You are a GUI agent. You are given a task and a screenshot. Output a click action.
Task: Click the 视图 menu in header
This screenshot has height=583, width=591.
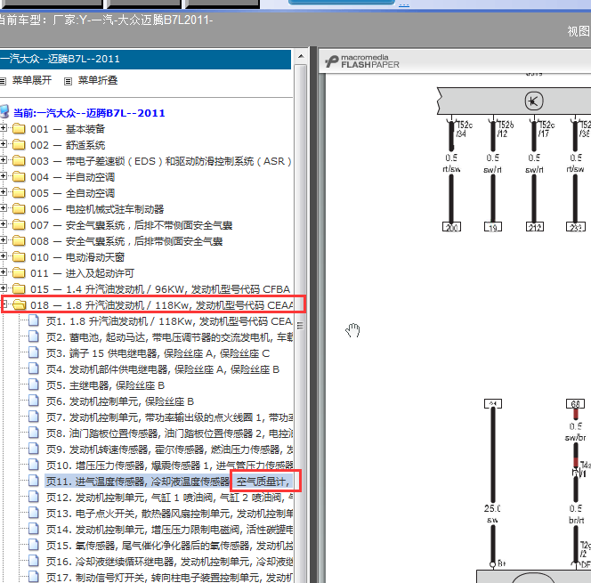coord(579,31)
